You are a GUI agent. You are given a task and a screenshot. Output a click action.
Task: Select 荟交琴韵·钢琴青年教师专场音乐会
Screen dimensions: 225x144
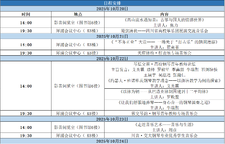[x=164, y=113]
